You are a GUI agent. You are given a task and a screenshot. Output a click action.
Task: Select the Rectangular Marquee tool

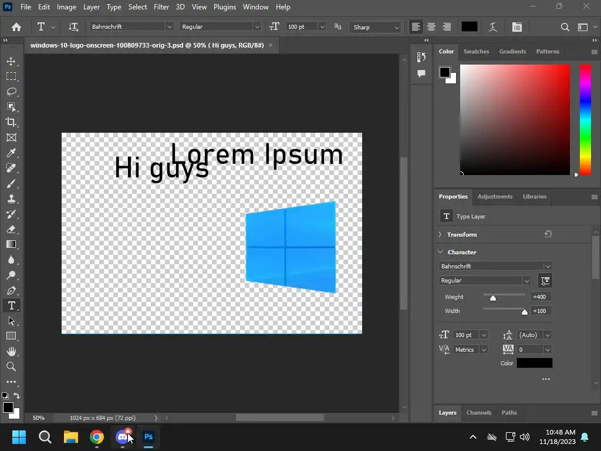(11, 76)
